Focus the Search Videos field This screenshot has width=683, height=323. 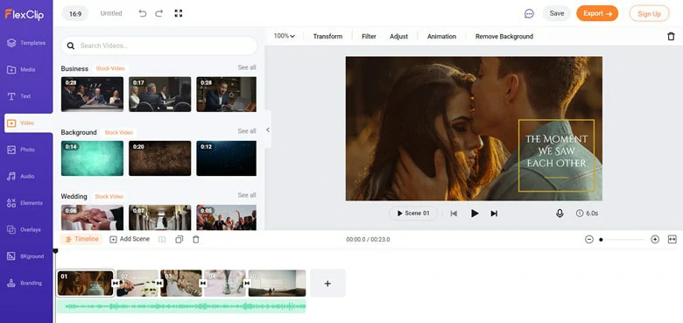tap(159, 46)
